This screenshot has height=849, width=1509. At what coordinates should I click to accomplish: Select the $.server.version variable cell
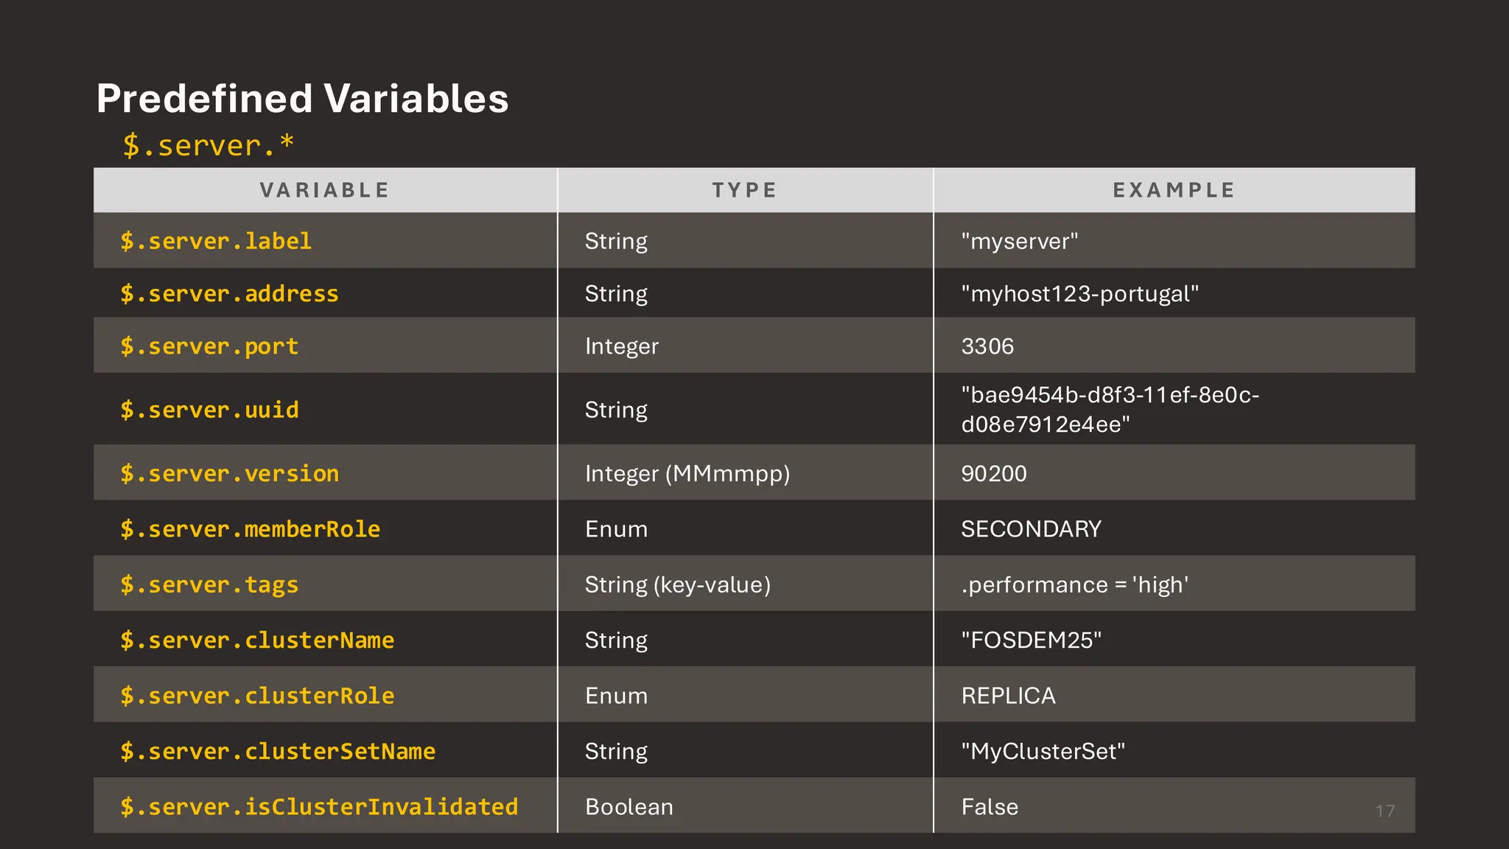tap(229, 473)
